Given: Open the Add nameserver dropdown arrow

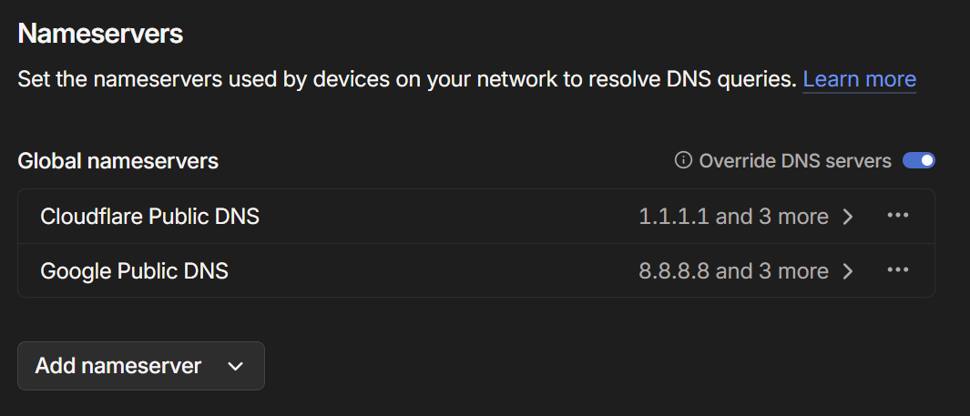Looking at the screenshot, I should [235, 366].
